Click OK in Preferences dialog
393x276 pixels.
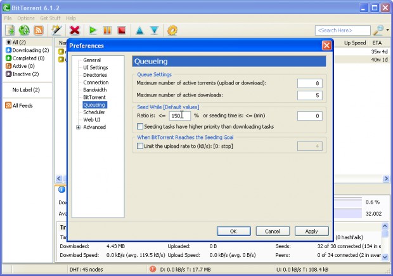[234, 231]
